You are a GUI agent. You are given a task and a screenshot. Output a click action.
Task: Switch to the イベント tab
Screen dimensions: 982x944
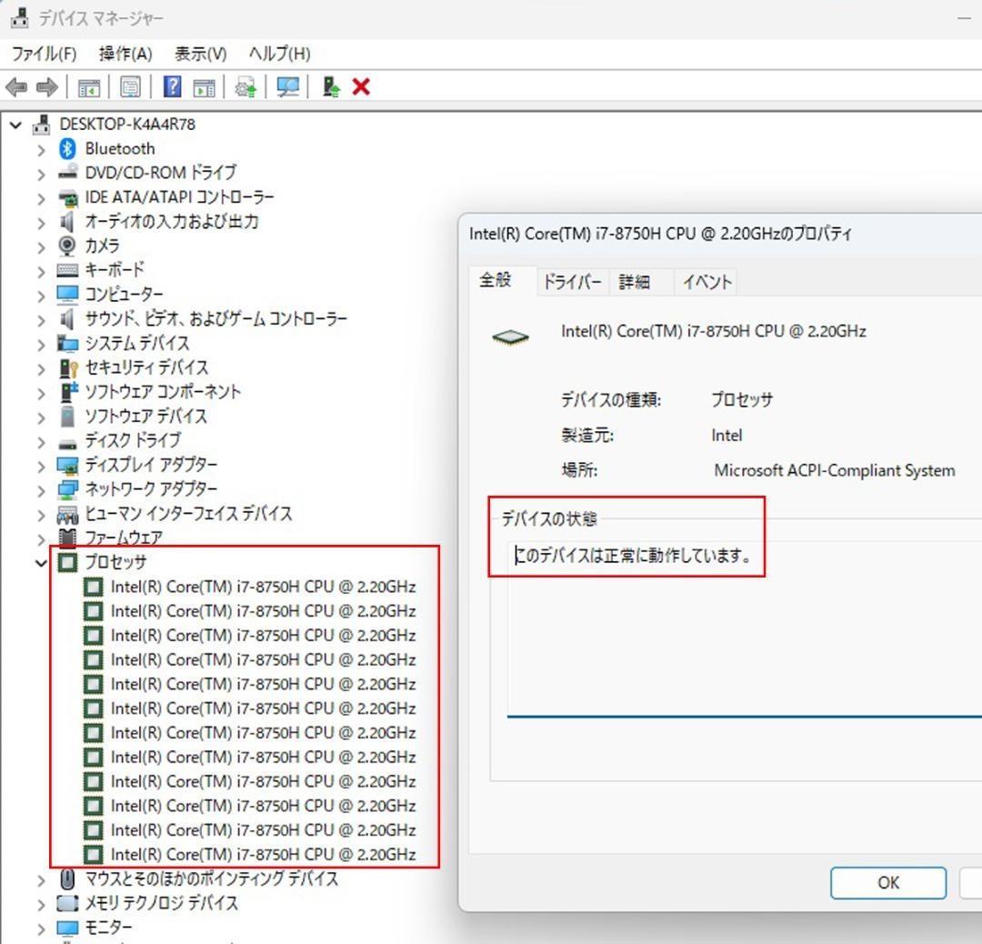[706, 282]
